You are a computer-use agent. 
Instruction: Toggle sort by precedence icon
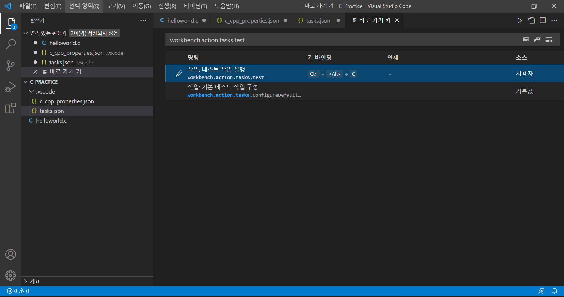pyautogui.click(x=538, y=40)
